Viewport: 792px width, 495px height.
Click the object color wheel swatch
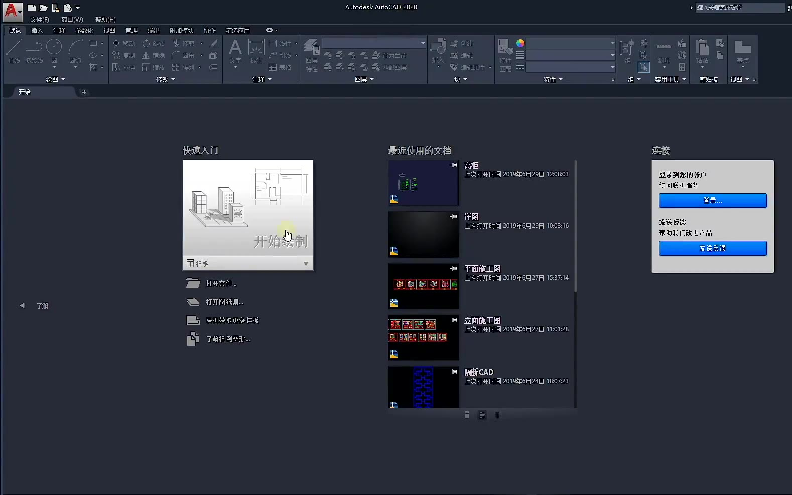[x=520, y=43]
